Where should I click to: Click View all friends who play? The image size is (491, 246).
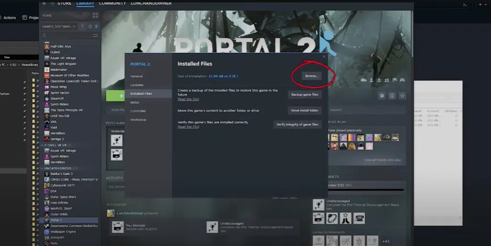(382, 160)
